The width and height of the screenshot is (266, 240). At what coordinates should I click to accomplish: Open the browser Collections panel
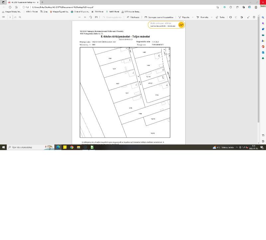244,7
